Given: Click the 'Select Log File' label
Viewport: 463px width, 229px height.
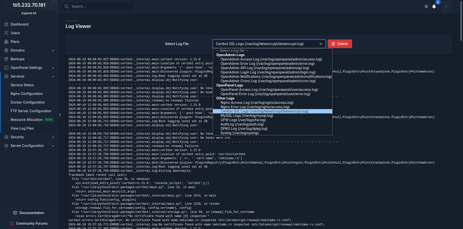Looking at the screenshot, I should coord(177,44).
